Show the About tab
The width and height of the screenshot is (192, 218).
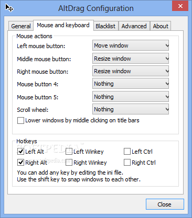pos(161,26)
